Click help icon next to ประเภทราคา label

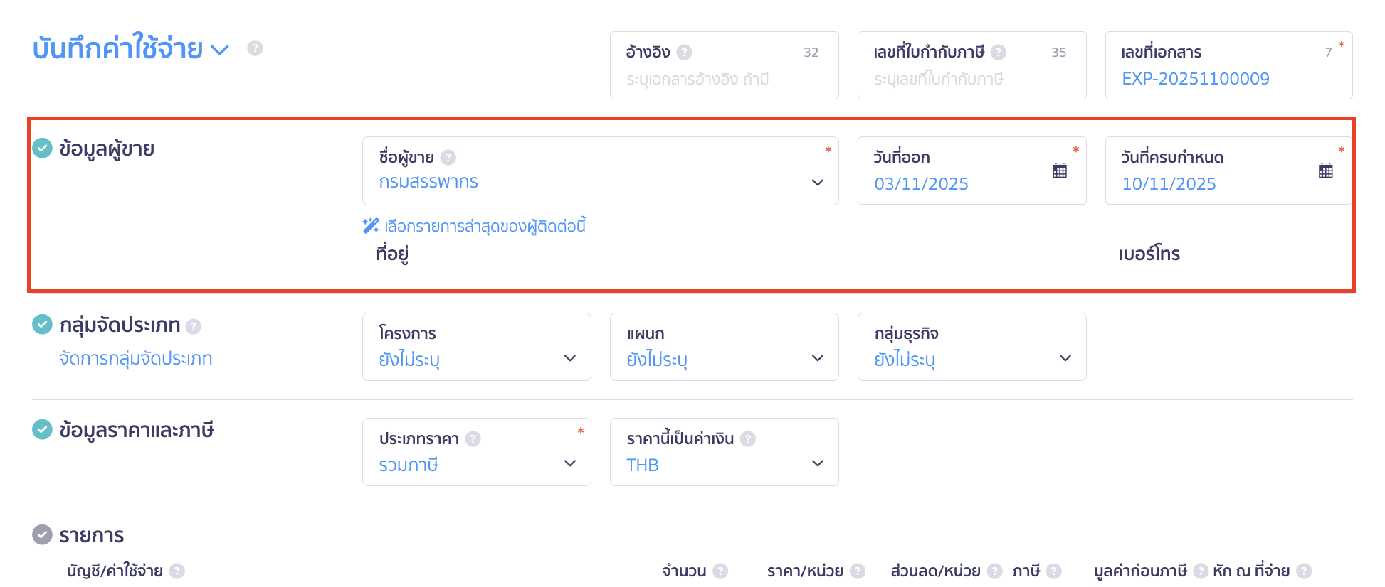472,439
